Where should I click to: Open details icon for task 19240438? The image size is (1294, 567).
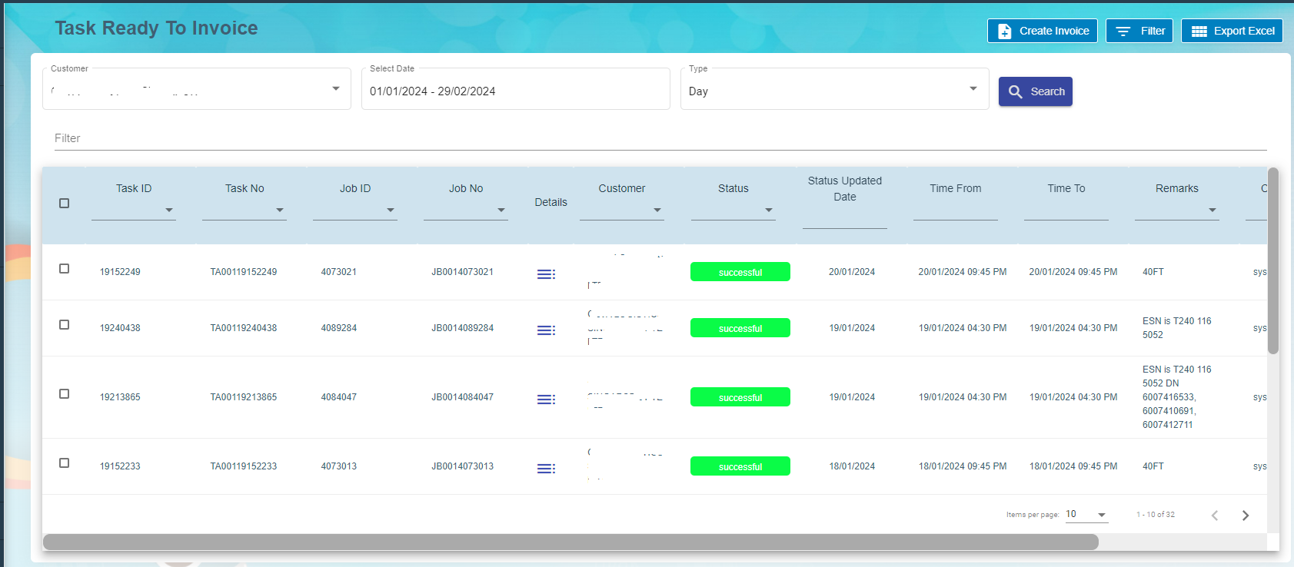pos(546,330)
